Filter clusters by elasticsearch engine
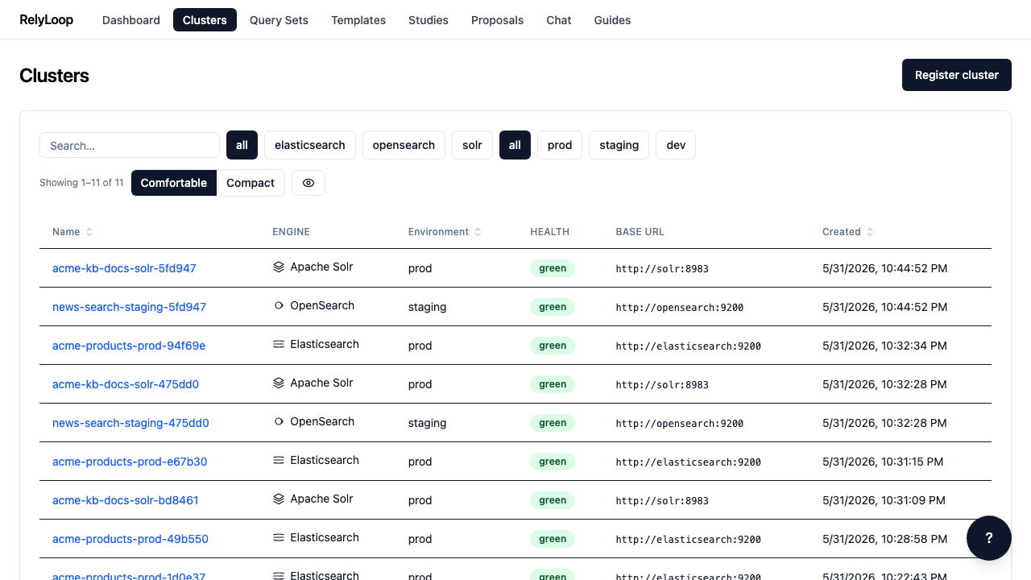The width and height of the screenshot is (1031, 580). (x=310, y=145)
